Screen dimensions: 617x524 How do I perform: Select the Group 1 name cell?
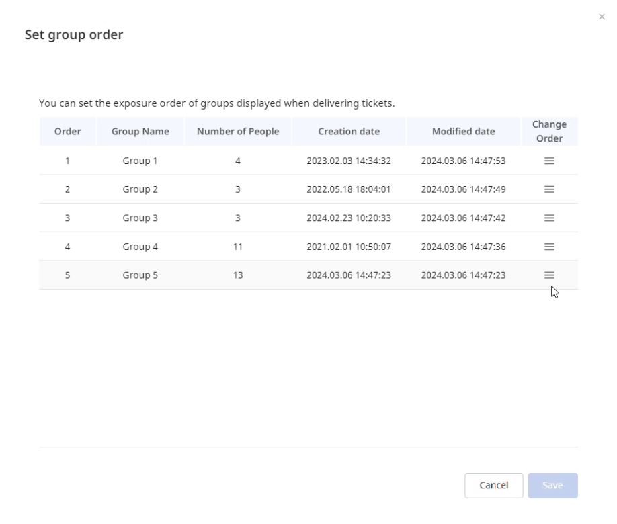[x=140, y=161]
